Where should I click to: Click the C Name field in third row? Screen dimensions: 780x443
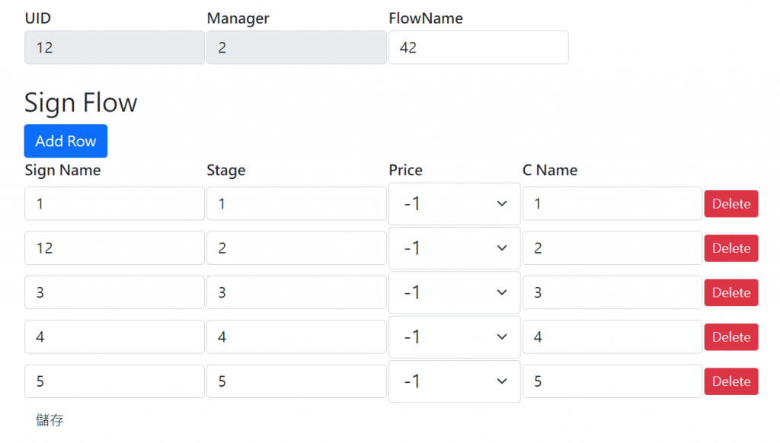coord(612,292)
